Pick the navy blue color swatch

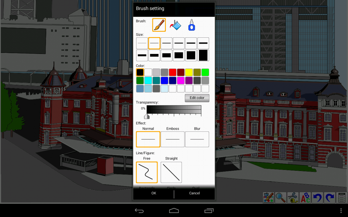point(172,81)
